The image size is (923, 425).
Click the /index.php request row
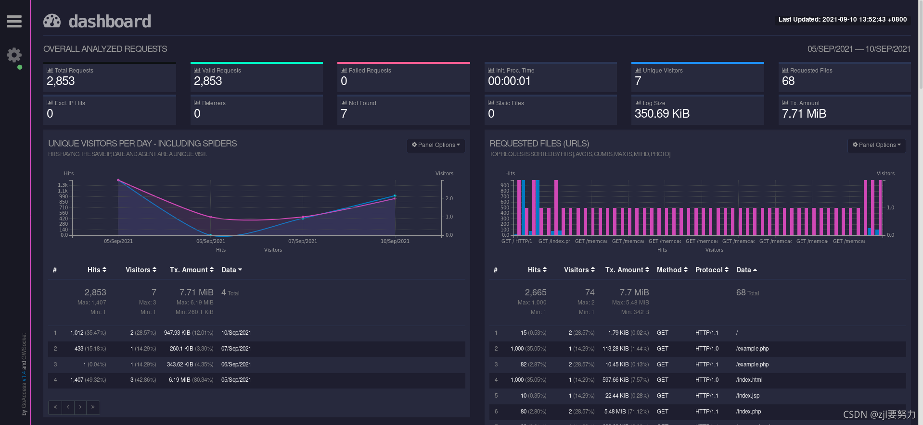[x=697, y=412]
